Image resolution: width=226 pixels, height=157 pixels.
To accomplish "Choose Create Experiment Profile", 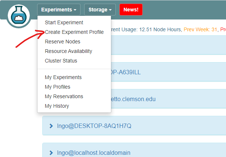I will point(74,32).
